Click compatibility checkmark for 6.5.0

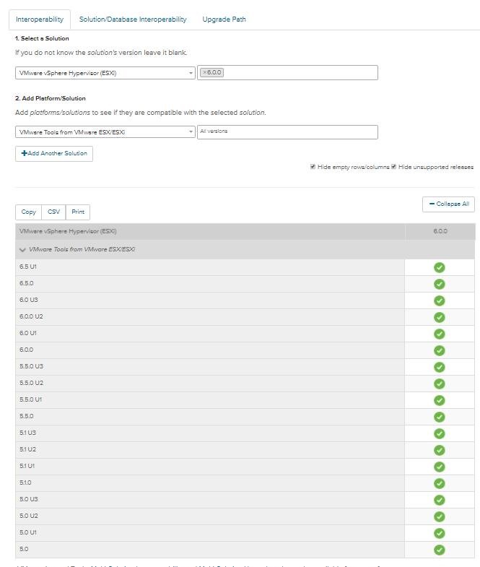point(439,285)
